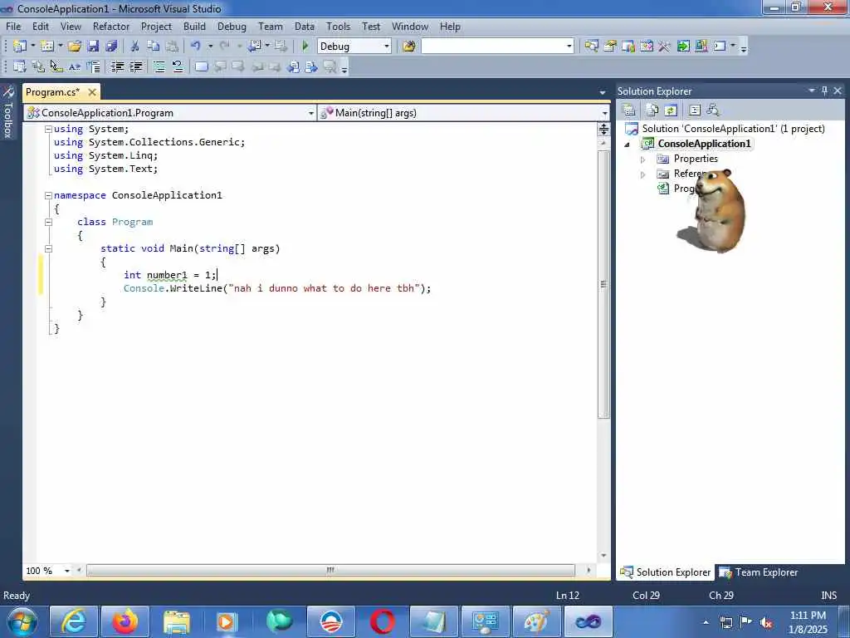The image size is (850, 638).
Task: Open the Build menu
Action: tap(194, 26)
